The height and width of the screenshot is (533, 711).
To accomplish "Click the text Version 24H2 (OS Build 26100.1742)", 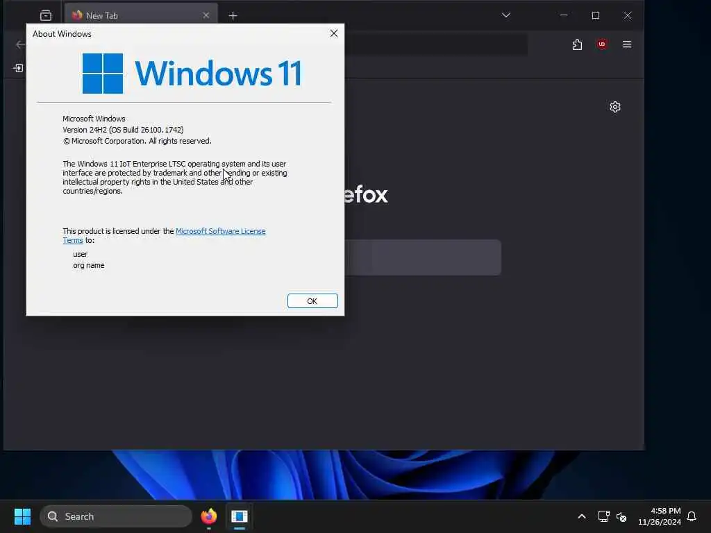I will [x=123, y=130].
